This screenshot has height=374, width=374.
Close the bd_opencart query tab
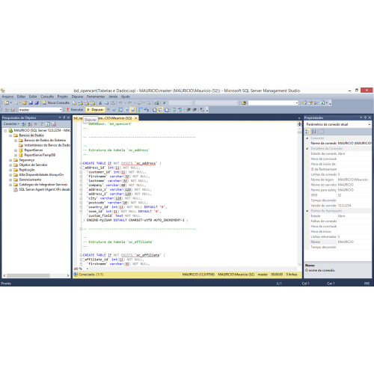coord(136,118)
